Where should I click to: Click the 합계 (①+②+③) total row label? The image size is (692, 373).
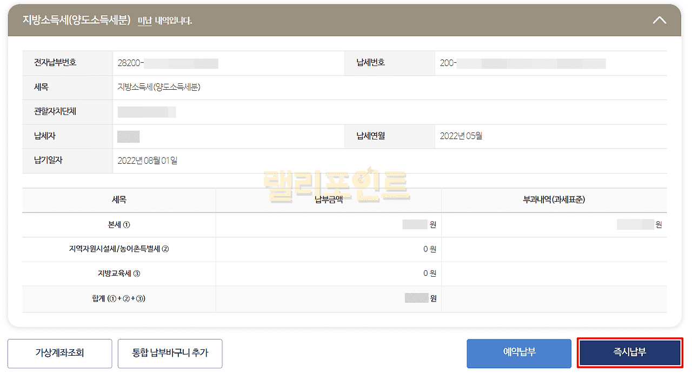click(119, 298)
